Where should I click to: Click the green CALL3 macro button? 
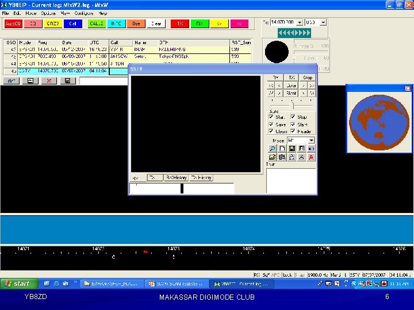pyautogui.click(x=97, y=24)
